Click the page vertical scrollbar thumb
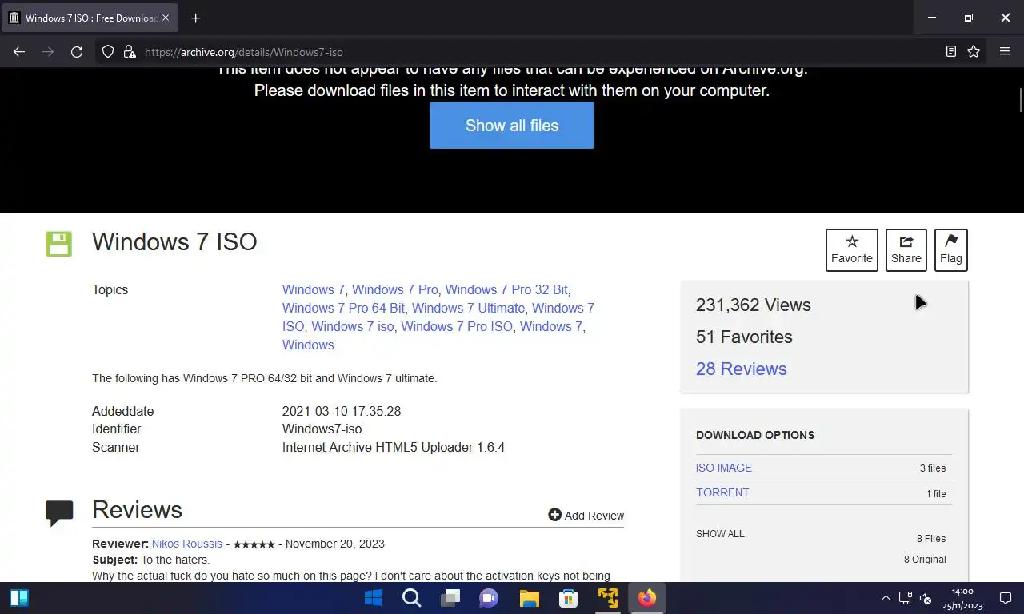Image resolution: width=1024 pixels, height=614 pixels. [1020, 100]
